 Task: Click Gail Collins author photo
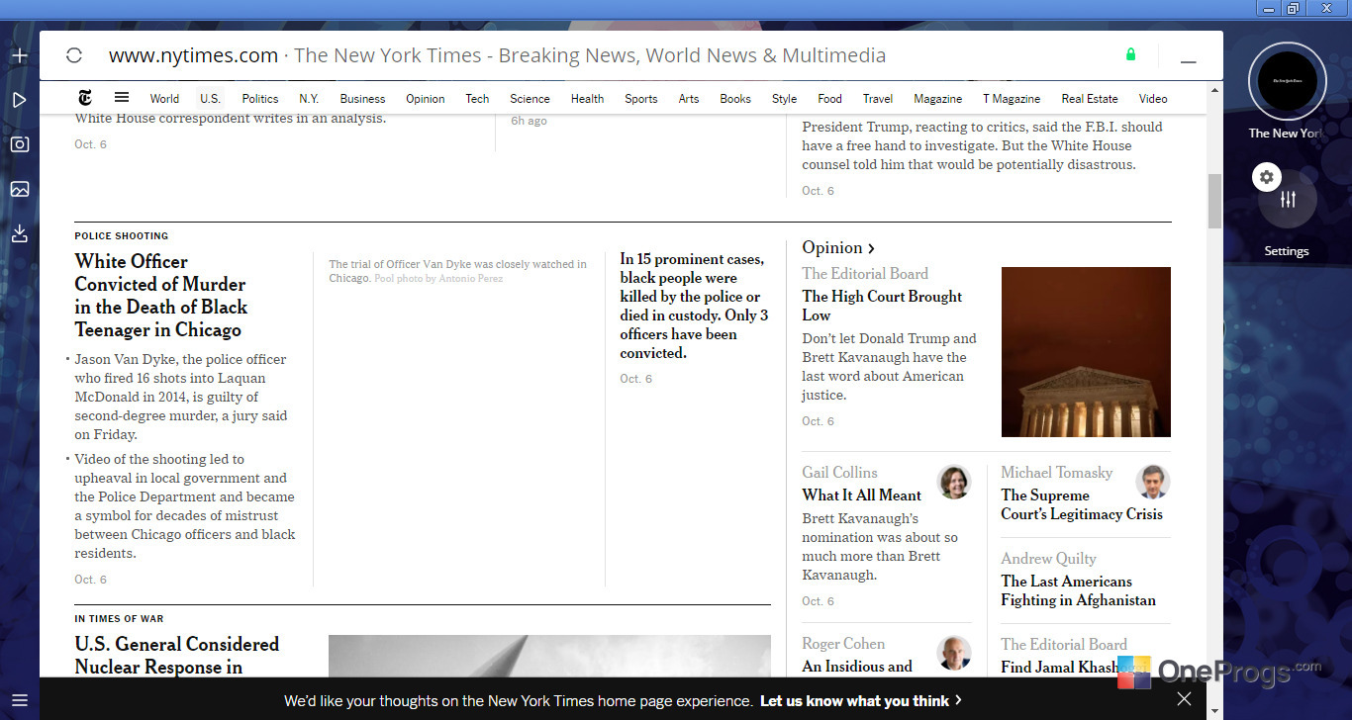954,482
